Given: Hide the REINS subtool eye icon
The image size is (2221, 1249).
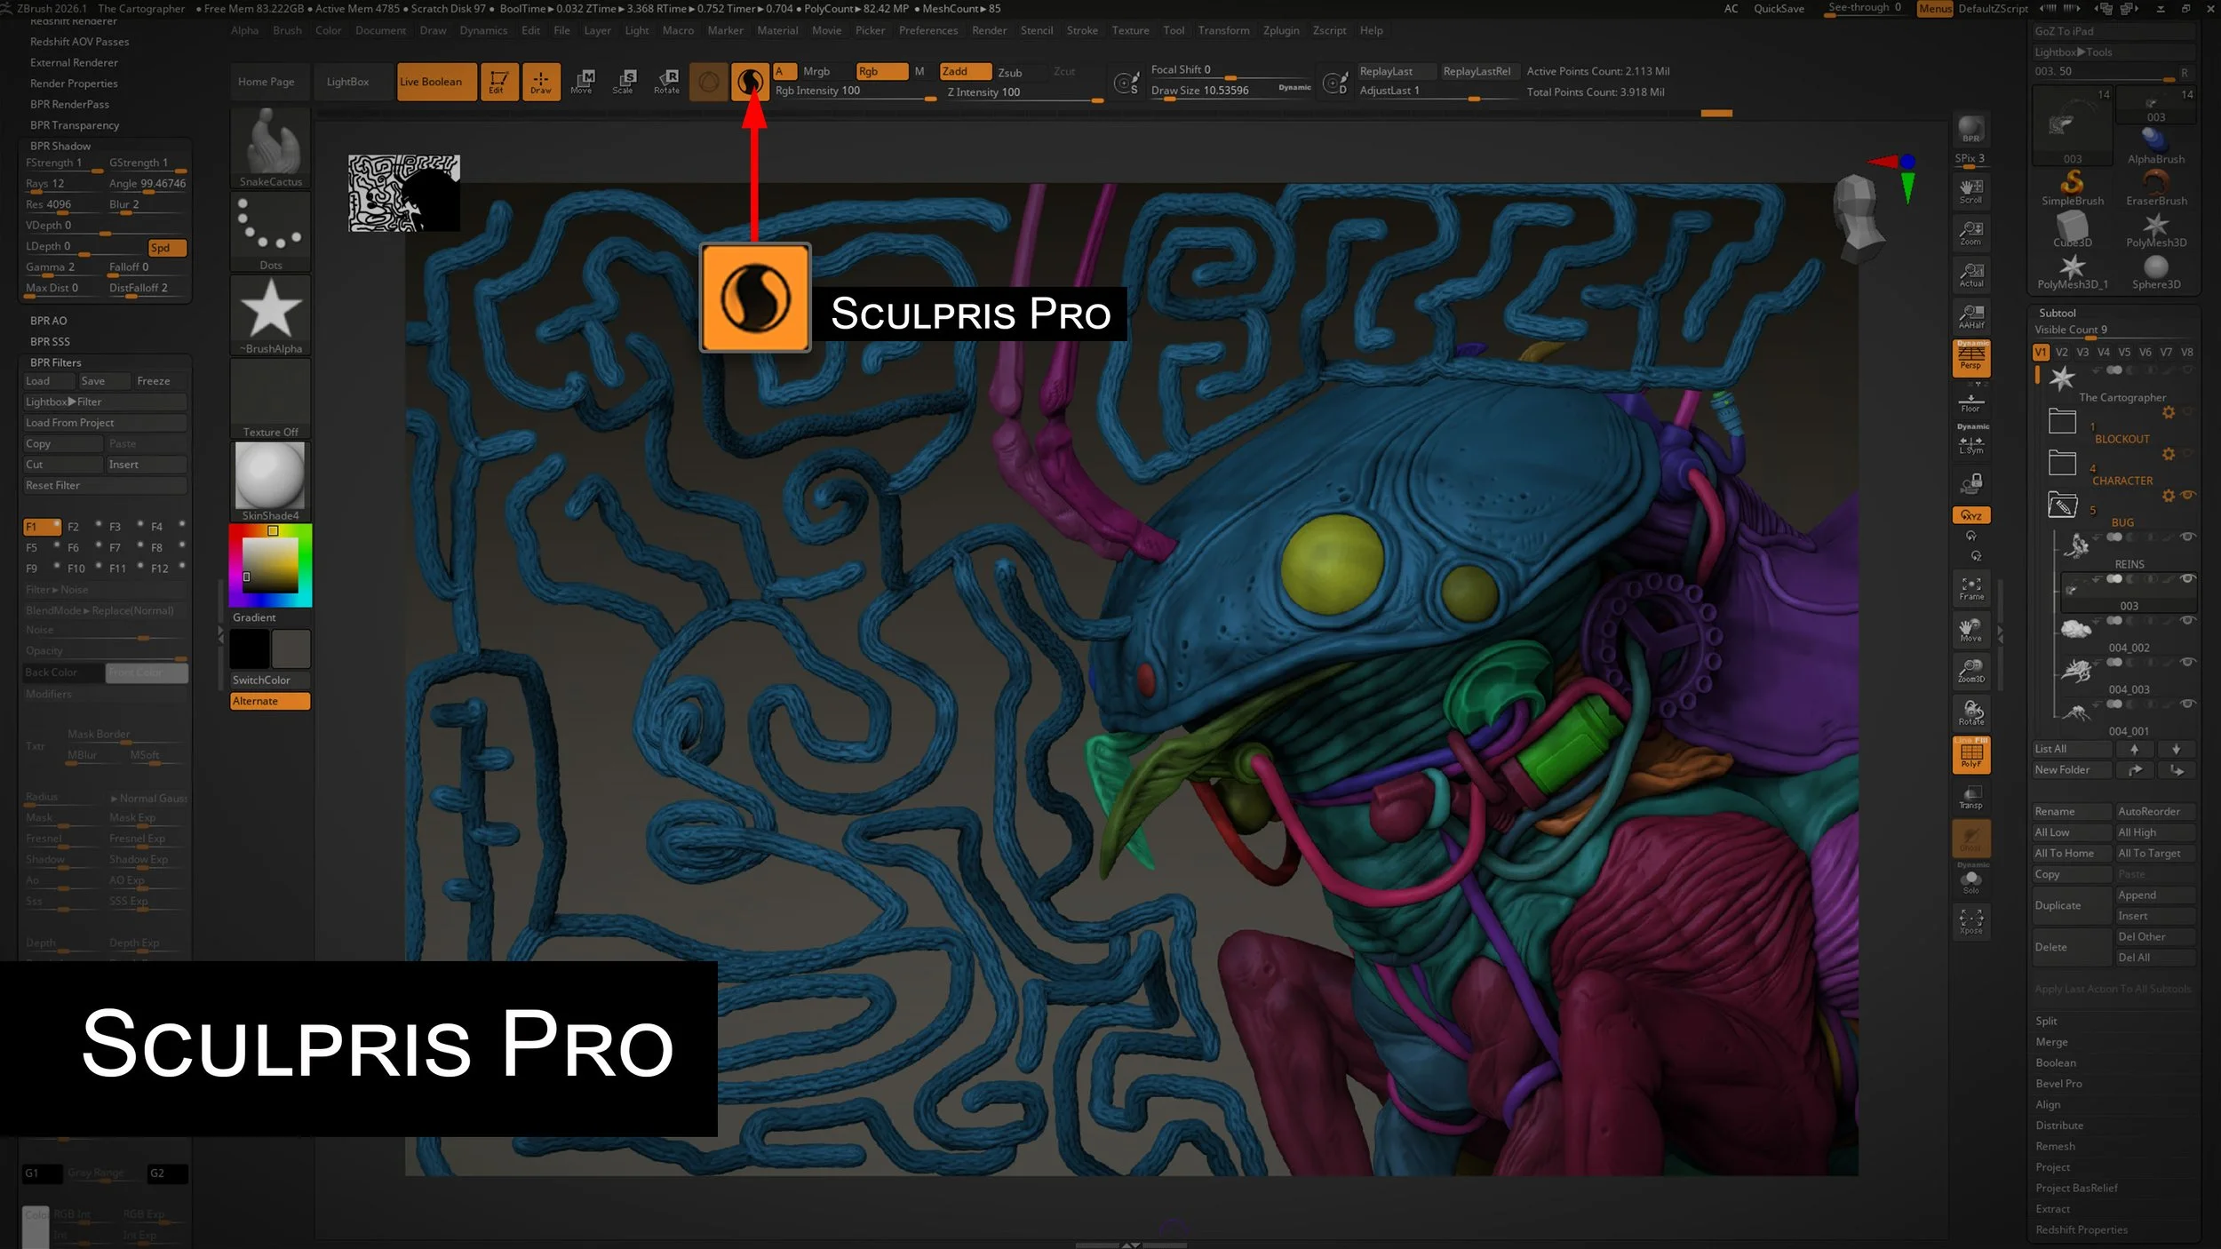Looking at the screenshot, I should click(2188, 537).
